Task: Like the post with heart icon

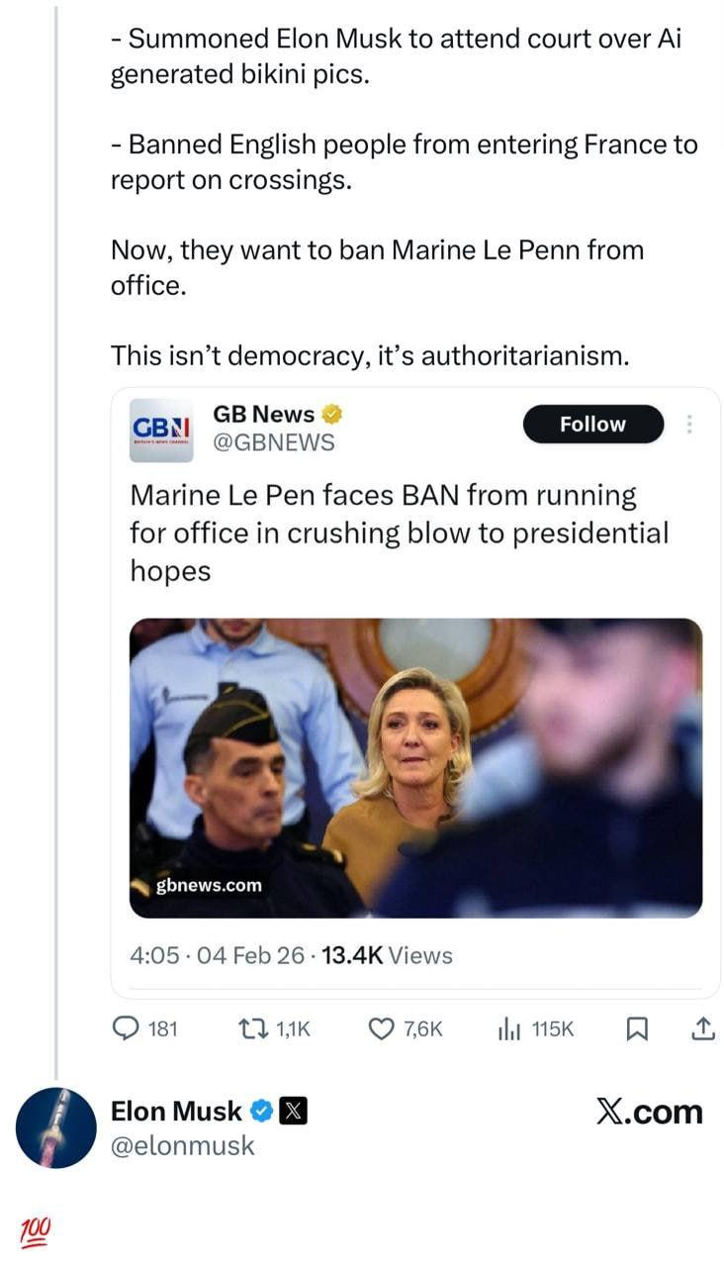Action: [382, 1029]
